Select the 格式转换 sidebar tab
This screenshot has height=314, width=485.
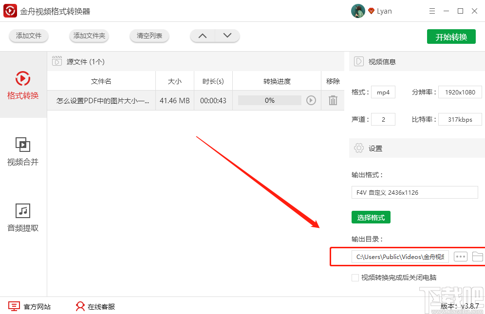click(22, 86)
